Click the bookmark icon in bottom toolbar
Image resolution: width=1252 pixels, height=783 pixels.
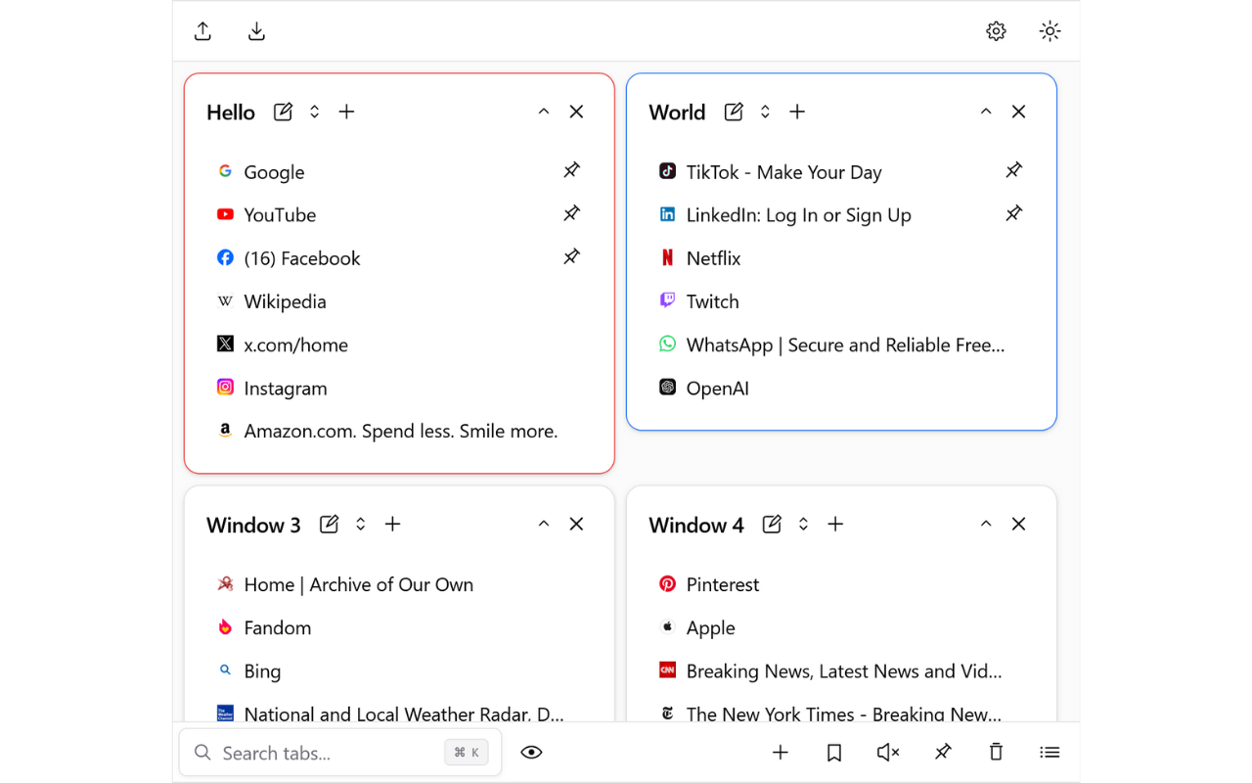click(834, 753)
